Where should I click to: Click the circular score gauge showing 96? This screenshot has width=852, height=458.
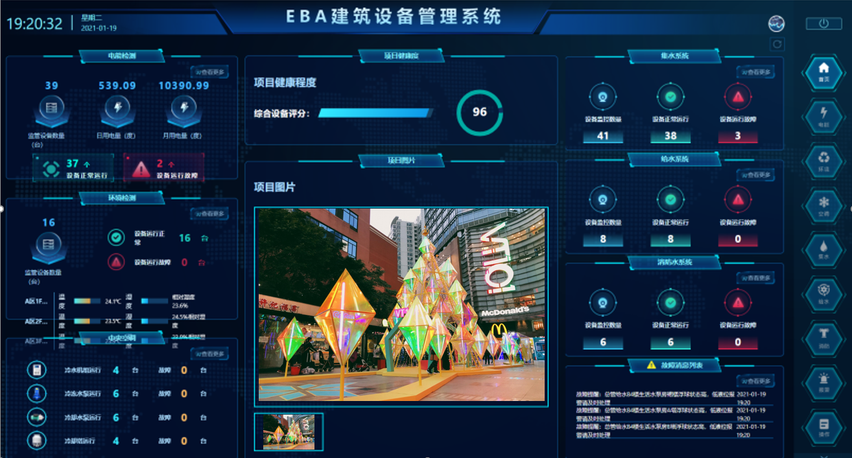pyautogui.click(x=479, y=112)
